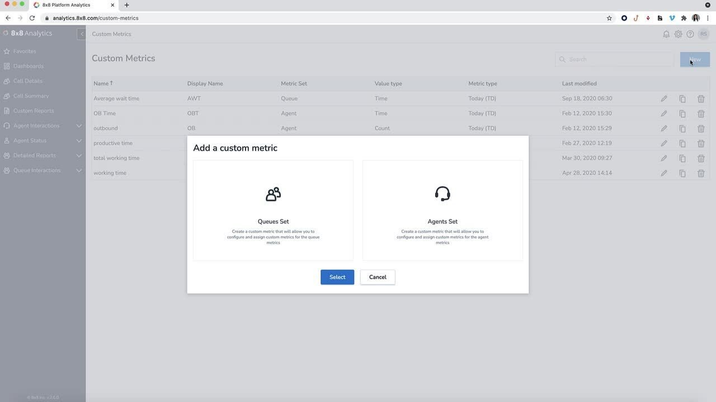Open browser extensions puzzle icon
716x402 pixels.
(x=684, y=18)
